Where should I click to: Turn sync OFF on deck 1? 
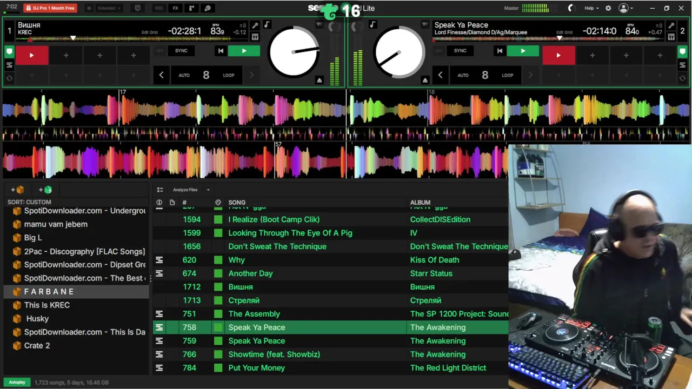159,51
